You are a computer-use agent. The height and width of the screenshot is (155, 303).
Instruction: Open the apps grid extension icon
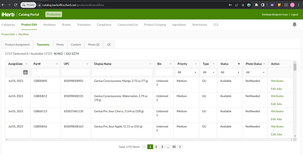(286, 5)
